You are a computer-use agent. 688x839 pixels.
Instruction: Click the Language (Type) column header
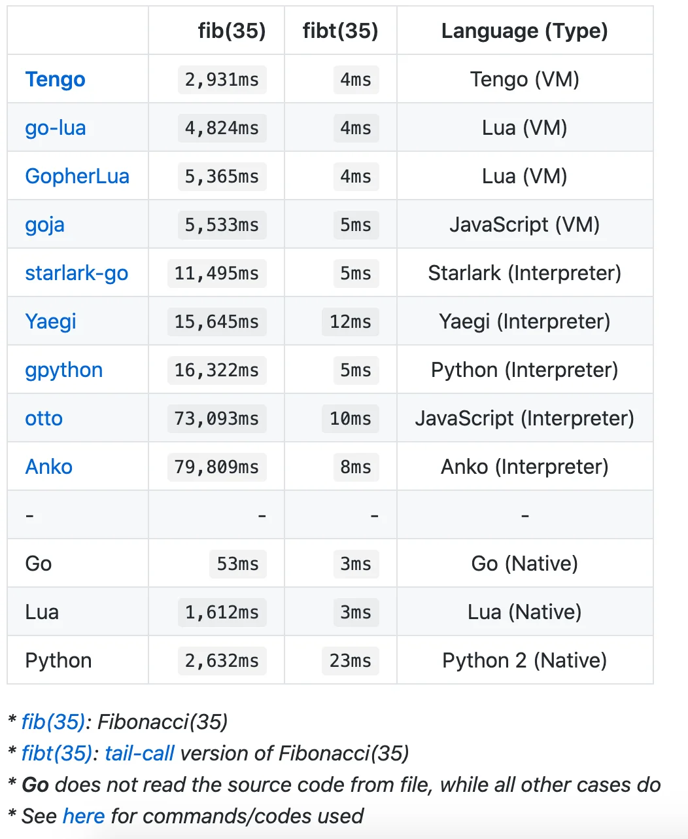(x=525, y=31)
